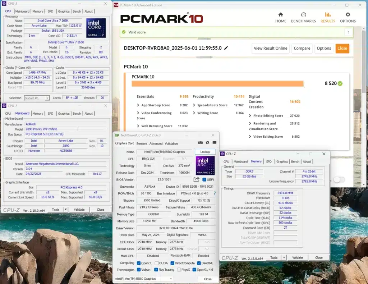Click the Compare button in PCMark
This screenshot has height=284, width=368.
(x=302, y=48)
